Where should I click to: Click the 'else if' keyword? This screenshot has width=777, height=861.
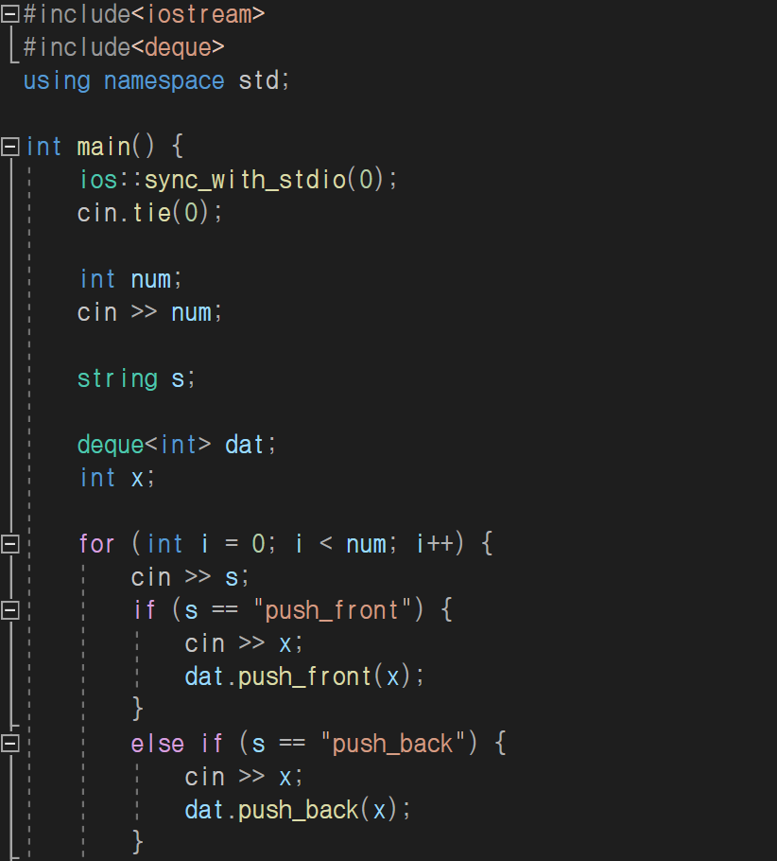click(177, 744)
